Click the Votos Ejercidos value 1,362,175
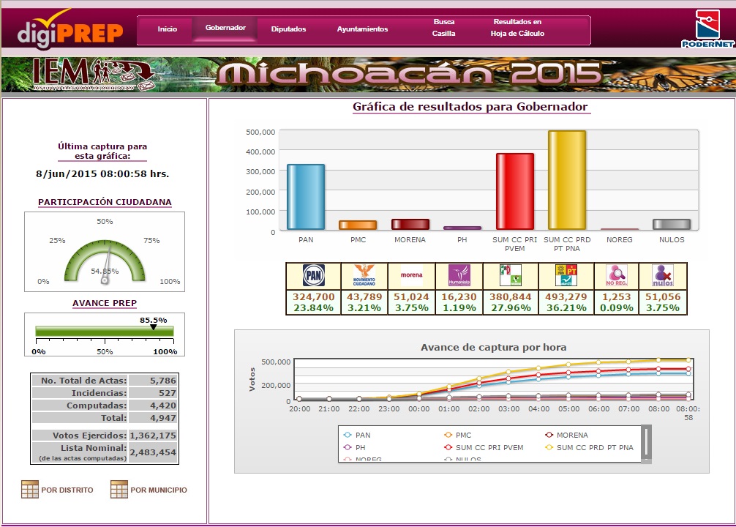Viewport: 736px width, 527px height. (153, 436)
